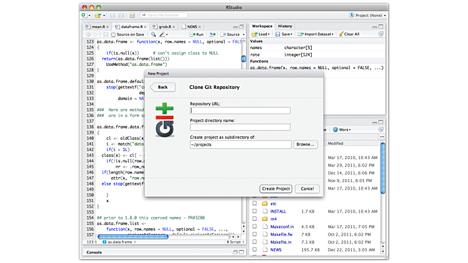This screenshot has width=468, height=263.
Task: Click the Clear All broom icon
Action: (340, 34)
